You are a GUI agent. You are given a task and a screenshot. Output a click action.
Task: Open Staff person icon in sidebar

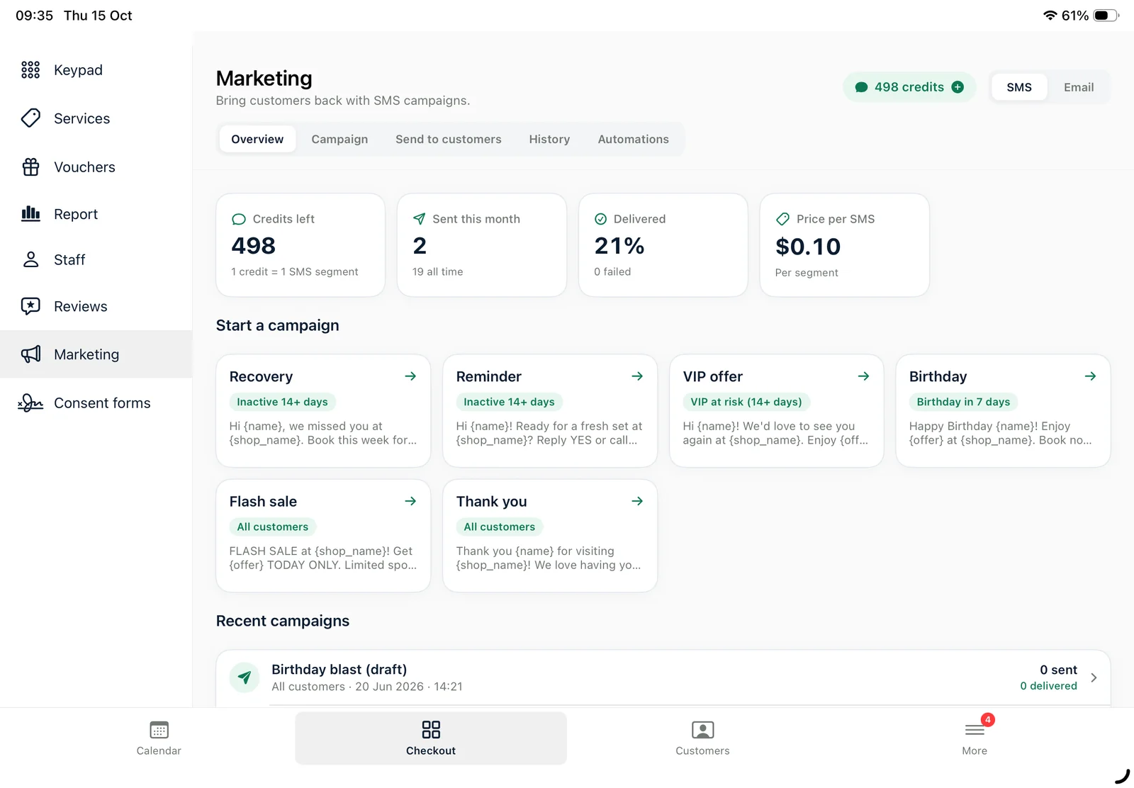[x=30, y=259]
